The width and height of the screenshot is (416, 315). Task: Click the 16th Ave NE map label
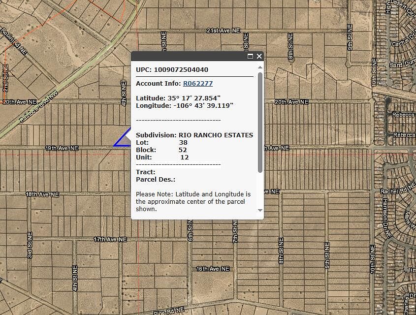[213, 269]
